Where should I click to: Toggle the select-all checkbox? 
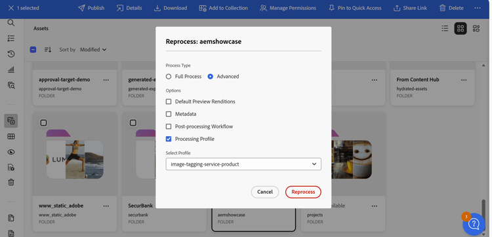(x=33, y=50)
